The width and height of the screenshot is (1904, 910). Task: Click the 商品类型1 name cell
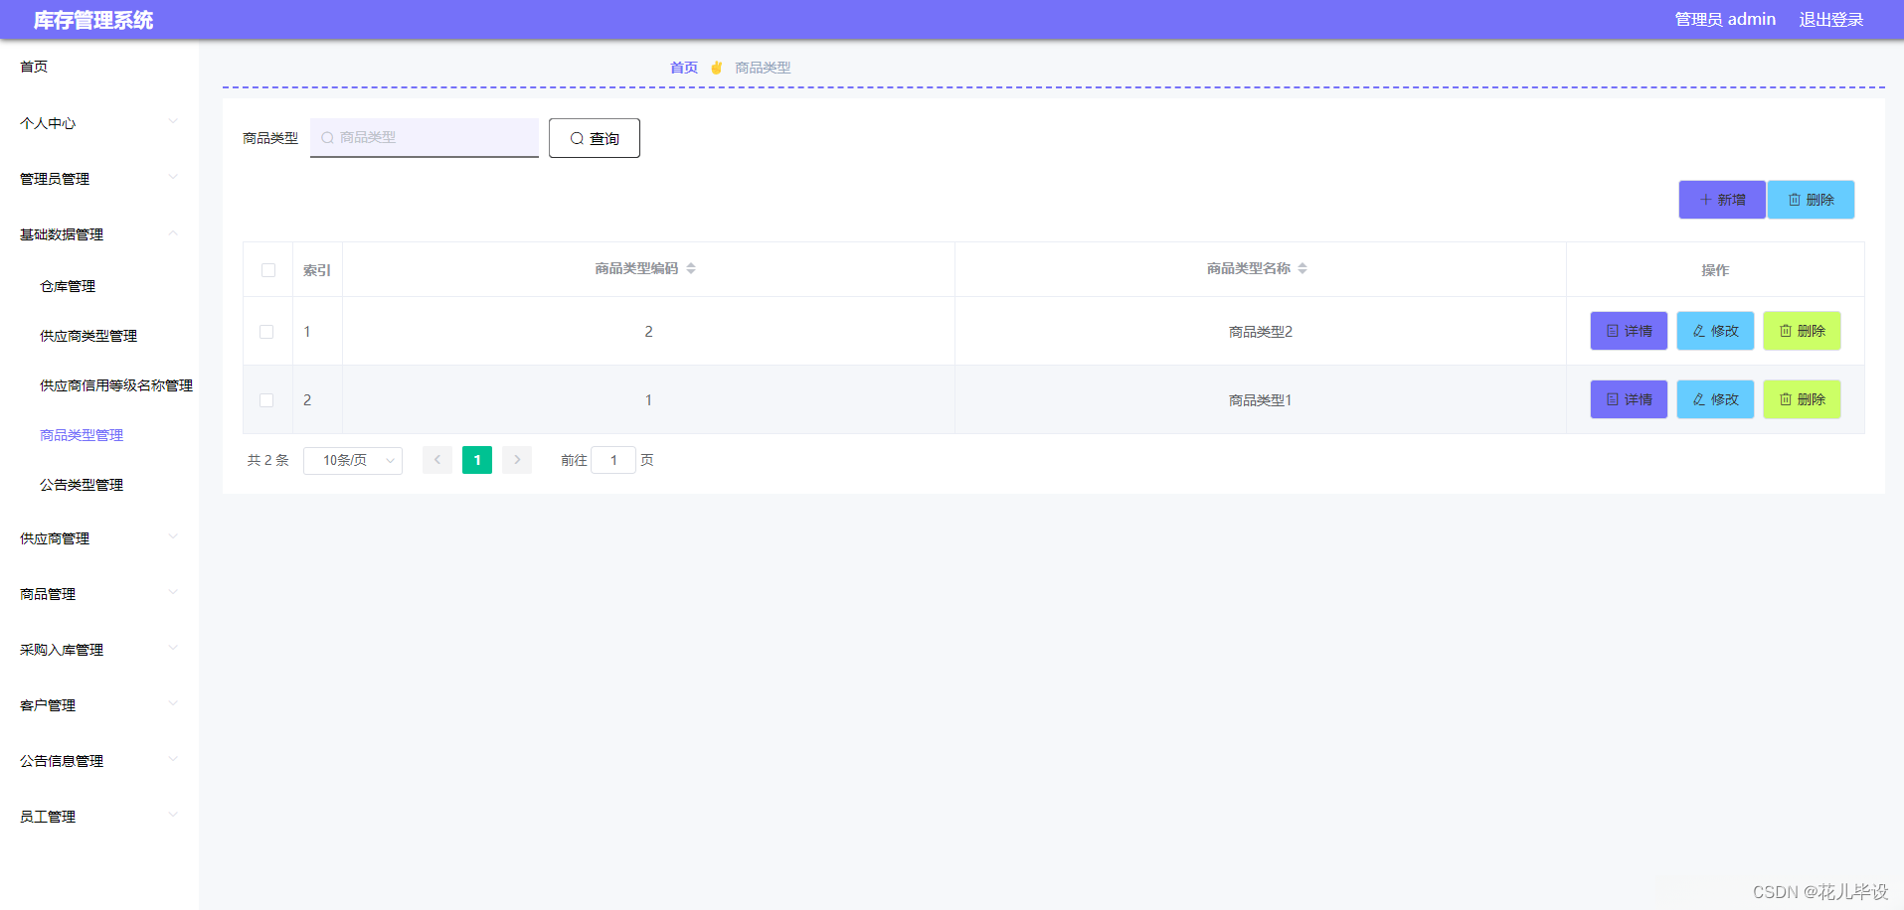click(x=1260, y=400)
